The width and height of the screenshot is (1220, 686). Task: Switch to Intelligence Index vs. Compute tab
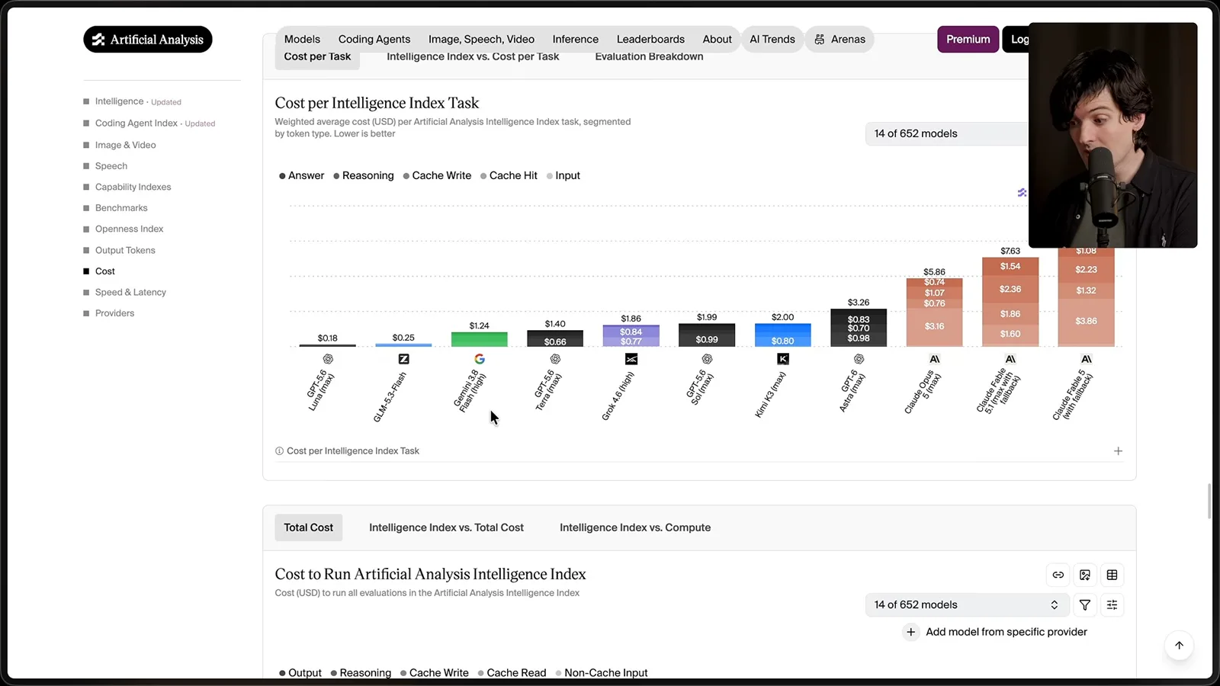click(x=635, y=527)
